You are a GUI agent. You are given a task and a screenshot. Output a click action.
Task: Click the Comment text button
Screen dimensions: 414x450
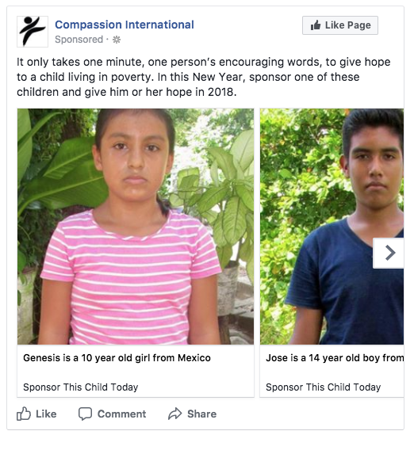(x=121, y=414)
